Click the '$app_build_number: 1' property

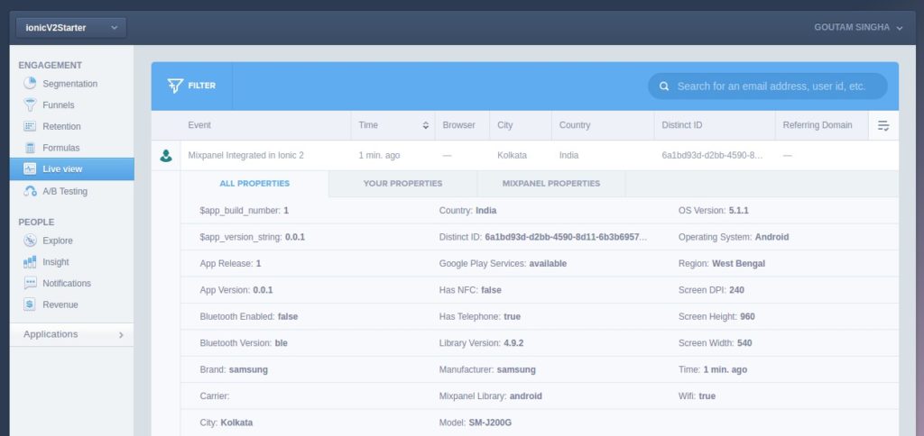(x=244, y=210)
